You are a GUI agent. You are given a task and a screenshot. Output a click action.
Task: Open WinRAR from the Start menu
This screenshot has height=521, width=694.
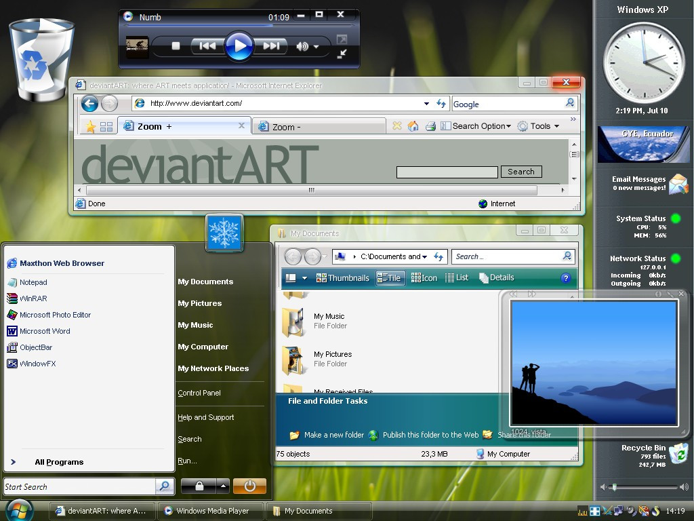point(27,298)
